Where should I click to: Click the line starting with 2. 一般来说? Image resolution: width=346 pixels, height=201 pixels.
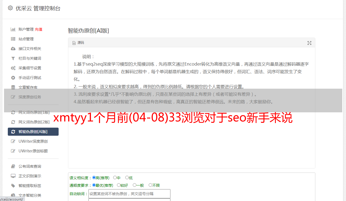point(159,87)
